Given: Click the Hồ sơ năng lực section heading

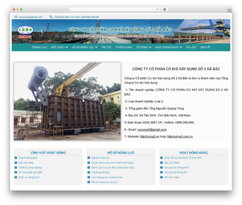Looking at the screenshot, I should pyautogui.click(x=121, y=153).
